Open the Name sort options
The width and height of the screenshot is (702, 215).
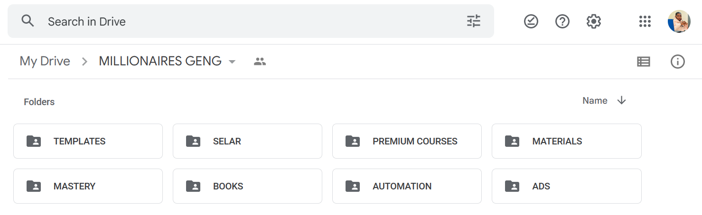tap(595, 100)
